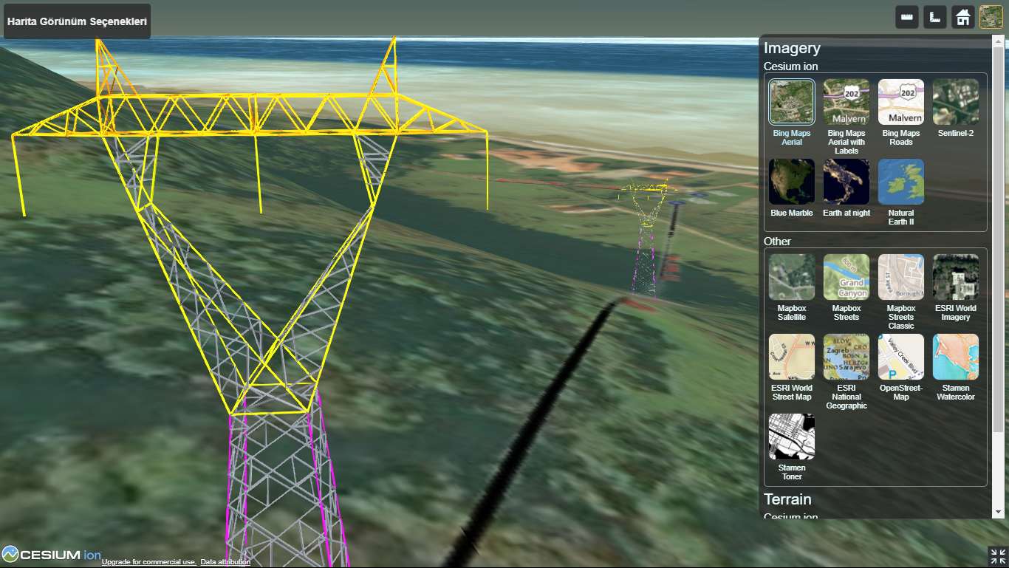Select ESRI World Street Map
Image resolution: width=1009 pixels, height=568 pixels.
[x=792, y=367]
